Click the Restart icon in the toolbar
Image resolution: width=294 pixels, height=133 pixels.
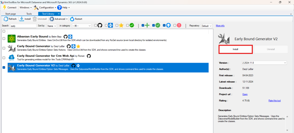click(72, 19)
